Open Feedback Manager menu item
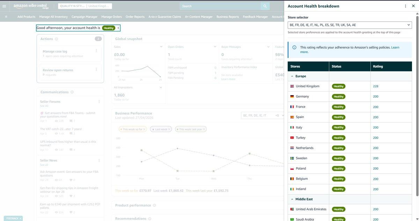 [x=255, y=17]
